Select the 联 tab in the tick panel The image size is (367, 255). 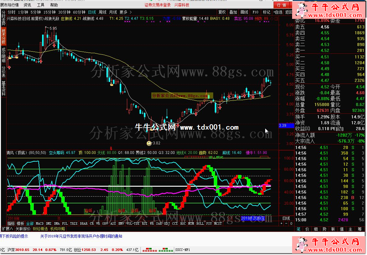pos(333,229)
